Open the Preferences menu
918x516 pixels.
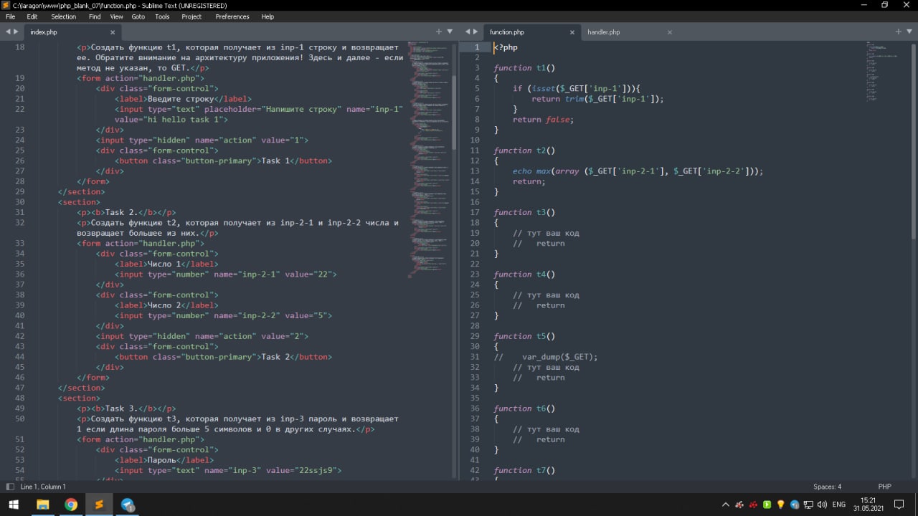(232, 16)
